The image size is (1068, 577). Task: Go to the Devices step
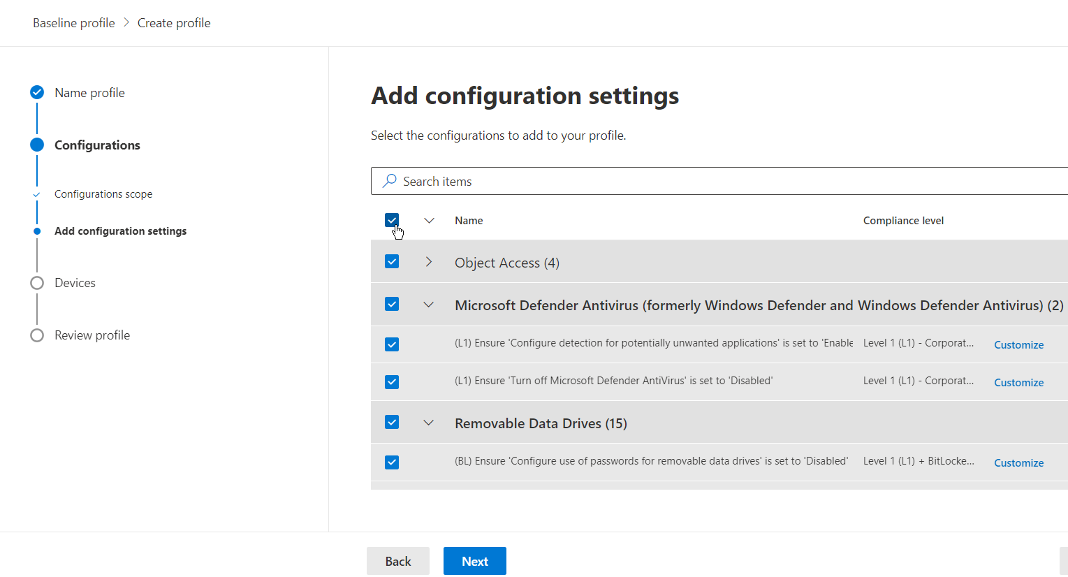75,283
